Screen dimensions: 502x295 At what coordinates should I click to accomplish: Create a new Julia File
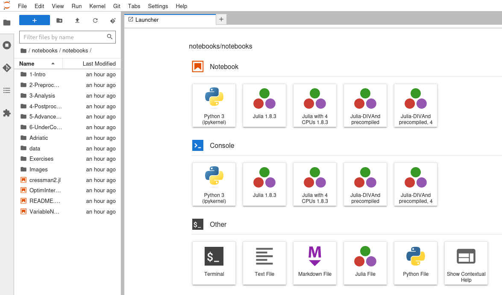[365, 263]
